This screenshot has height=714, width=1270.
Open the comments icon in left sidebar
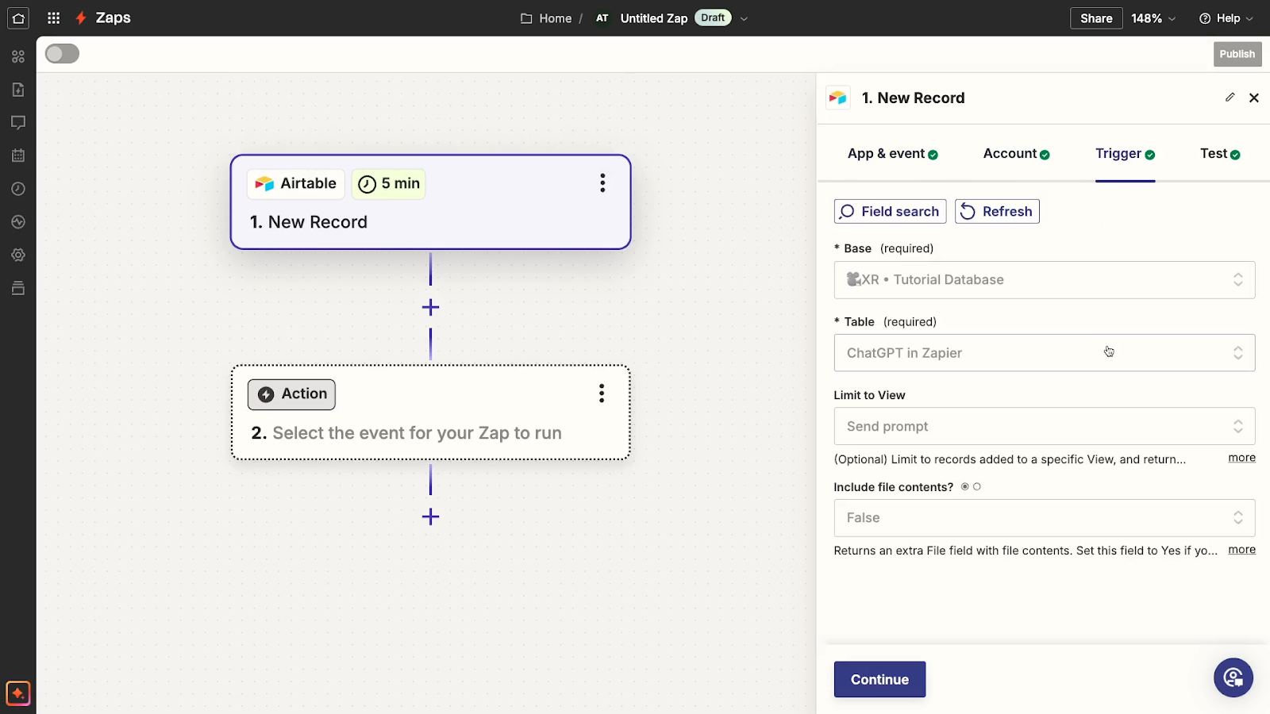point(18,122)
